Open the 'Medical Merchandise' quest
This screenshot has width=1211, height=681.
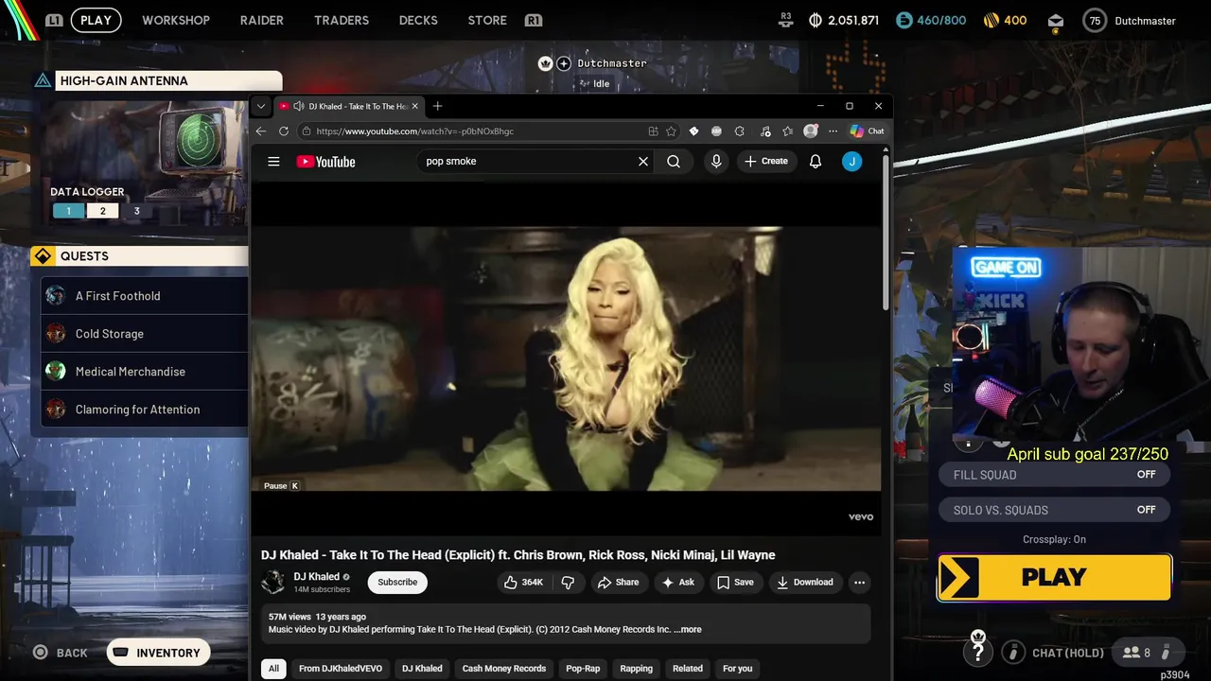point(145,372)
